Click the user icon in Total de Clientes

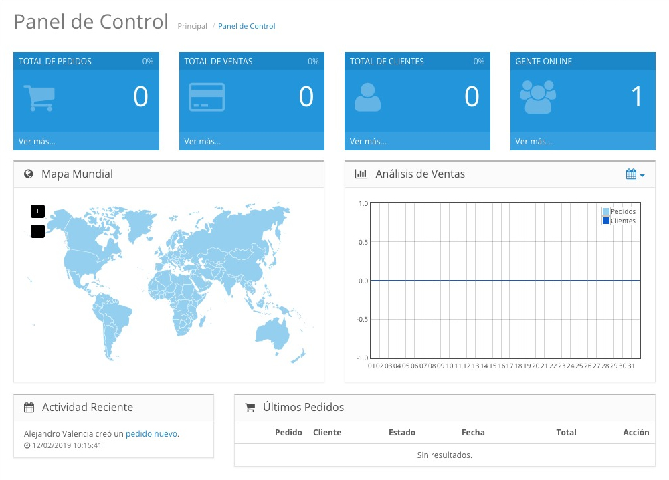(x=367, y=98)
